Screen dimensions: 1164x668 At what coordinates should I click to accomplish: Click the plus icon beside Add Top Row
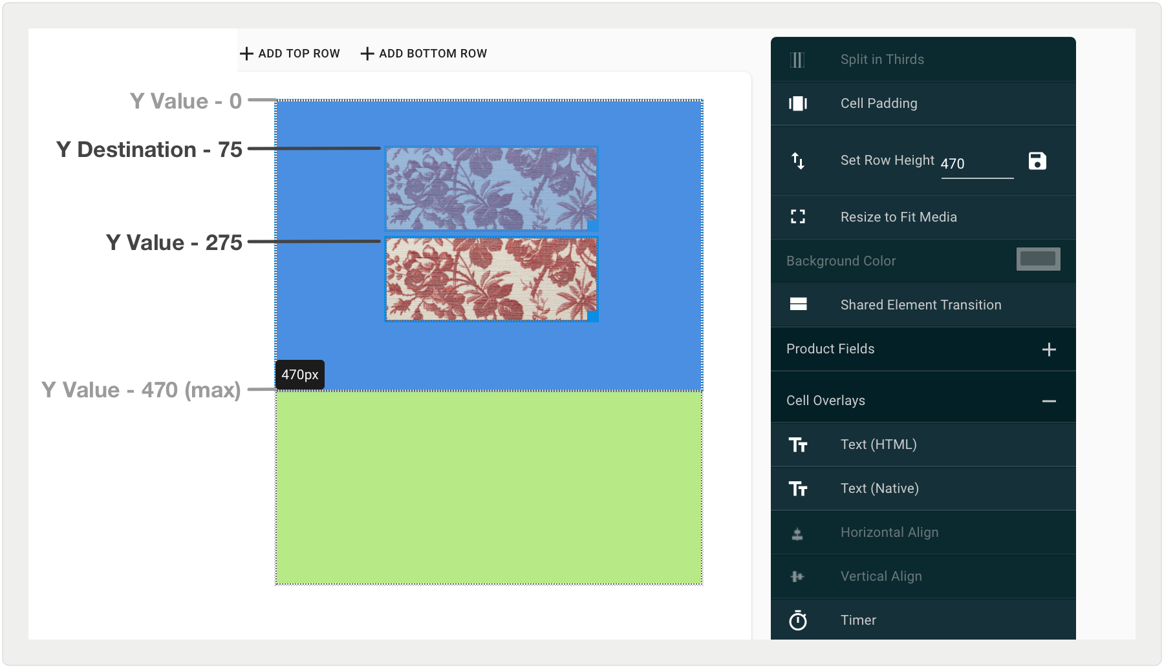pos(246,54)
